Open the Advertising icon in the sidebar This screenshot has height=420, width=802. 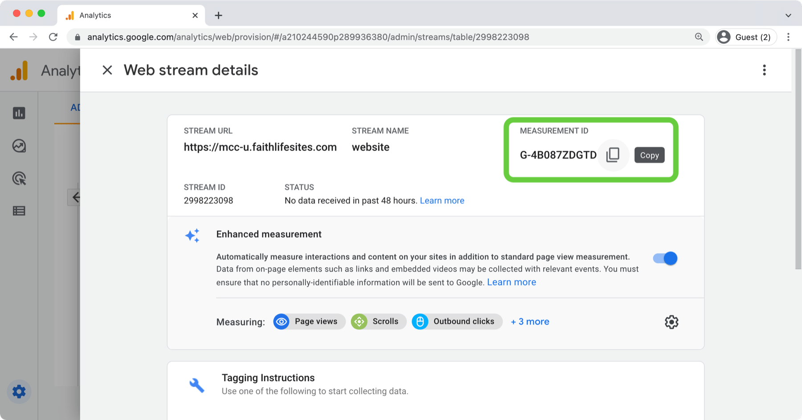(19, 179)
